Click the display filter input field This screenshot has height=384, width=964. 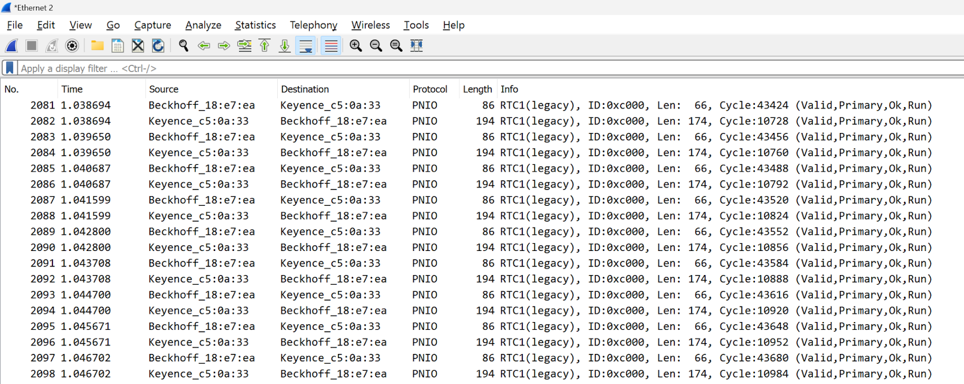(490, 68)
